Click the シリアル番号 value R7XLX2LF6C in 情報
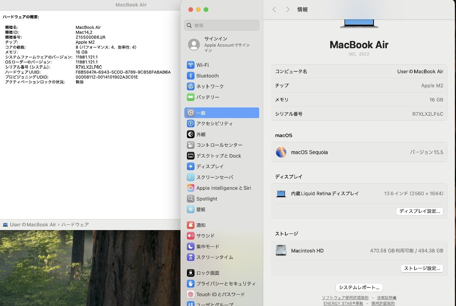This screenshot has width=456, height=306. click(x=428, y=114)
